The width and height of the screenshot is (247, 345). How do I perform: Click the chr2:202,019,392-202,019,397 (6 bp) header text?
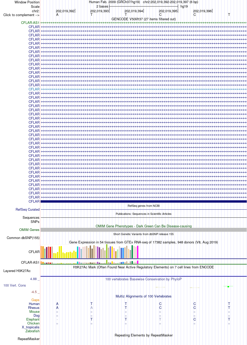tap(171, 2)
